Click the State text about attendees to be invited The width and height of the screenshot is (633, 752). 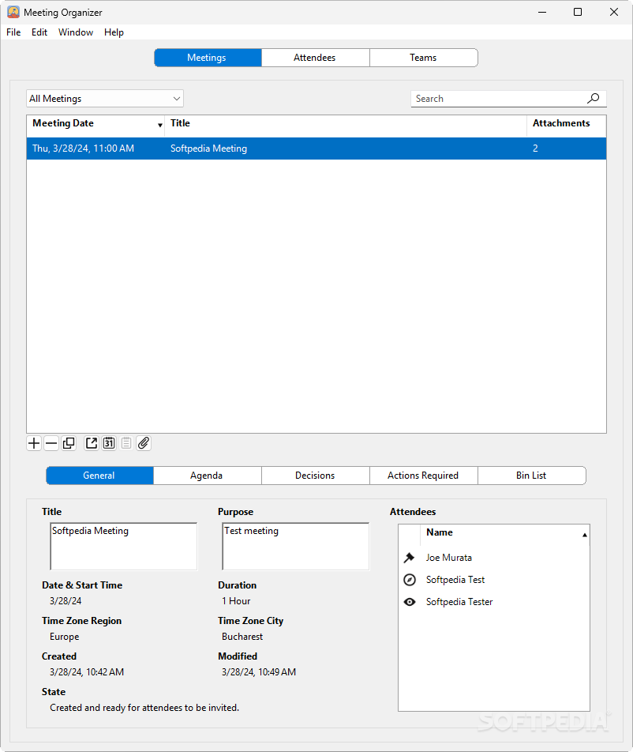(x=144, y=708)
